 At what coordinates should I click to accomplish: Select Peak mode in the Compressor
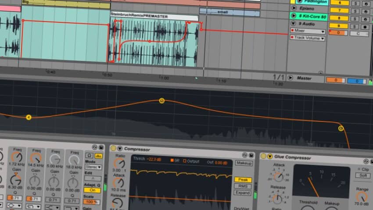point(243,180)
